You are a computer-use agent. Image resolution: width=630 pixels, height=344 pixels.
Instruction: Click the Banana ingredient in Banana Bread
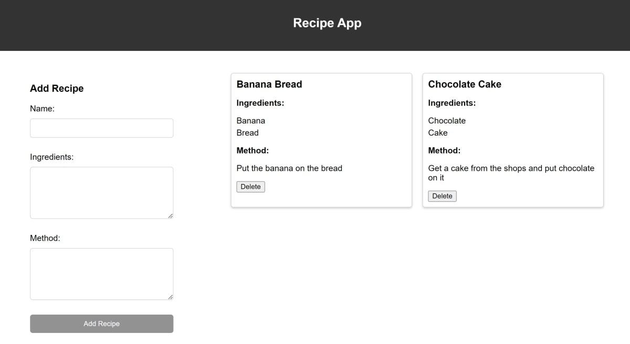click(251, 121)
